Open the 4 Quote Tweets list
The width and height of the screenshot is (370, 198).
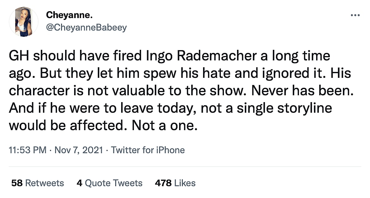tap(109, 183)
